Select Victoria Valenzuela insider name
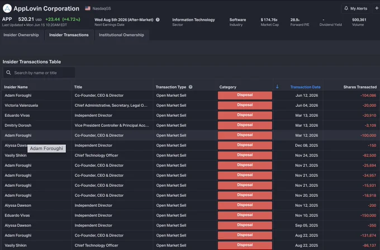 [21, 105]
